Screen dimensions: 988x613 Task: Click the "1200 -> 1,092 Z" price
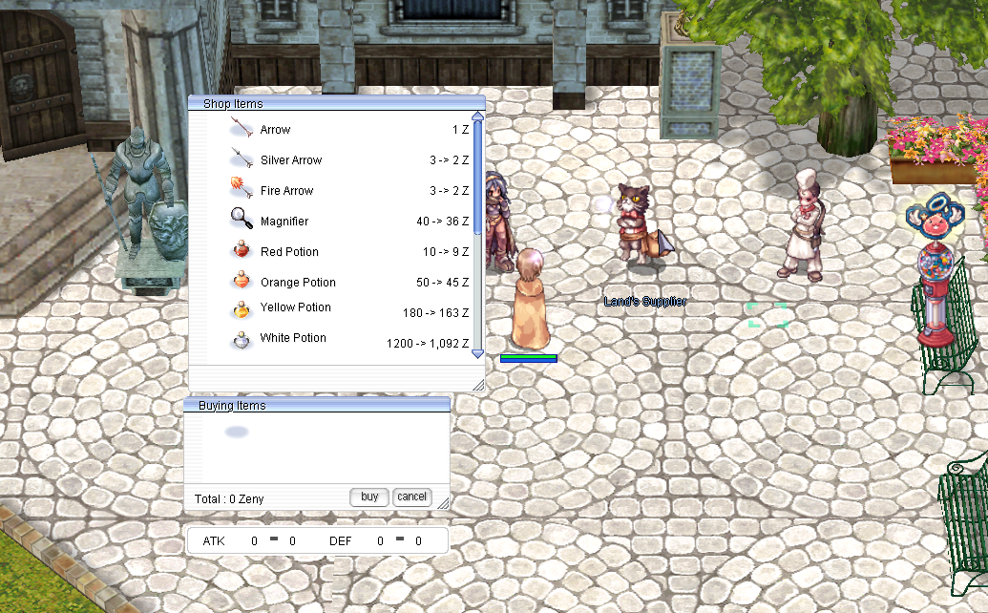(428, 344)
